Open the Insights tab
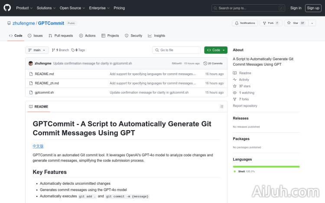This screenshot has width=325, height=203. pos(156,36)
